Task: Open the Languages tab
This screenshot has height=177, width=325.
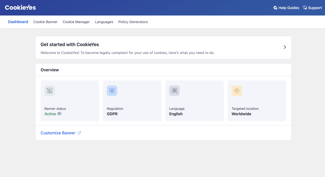Action: click(x=104, y=22)
